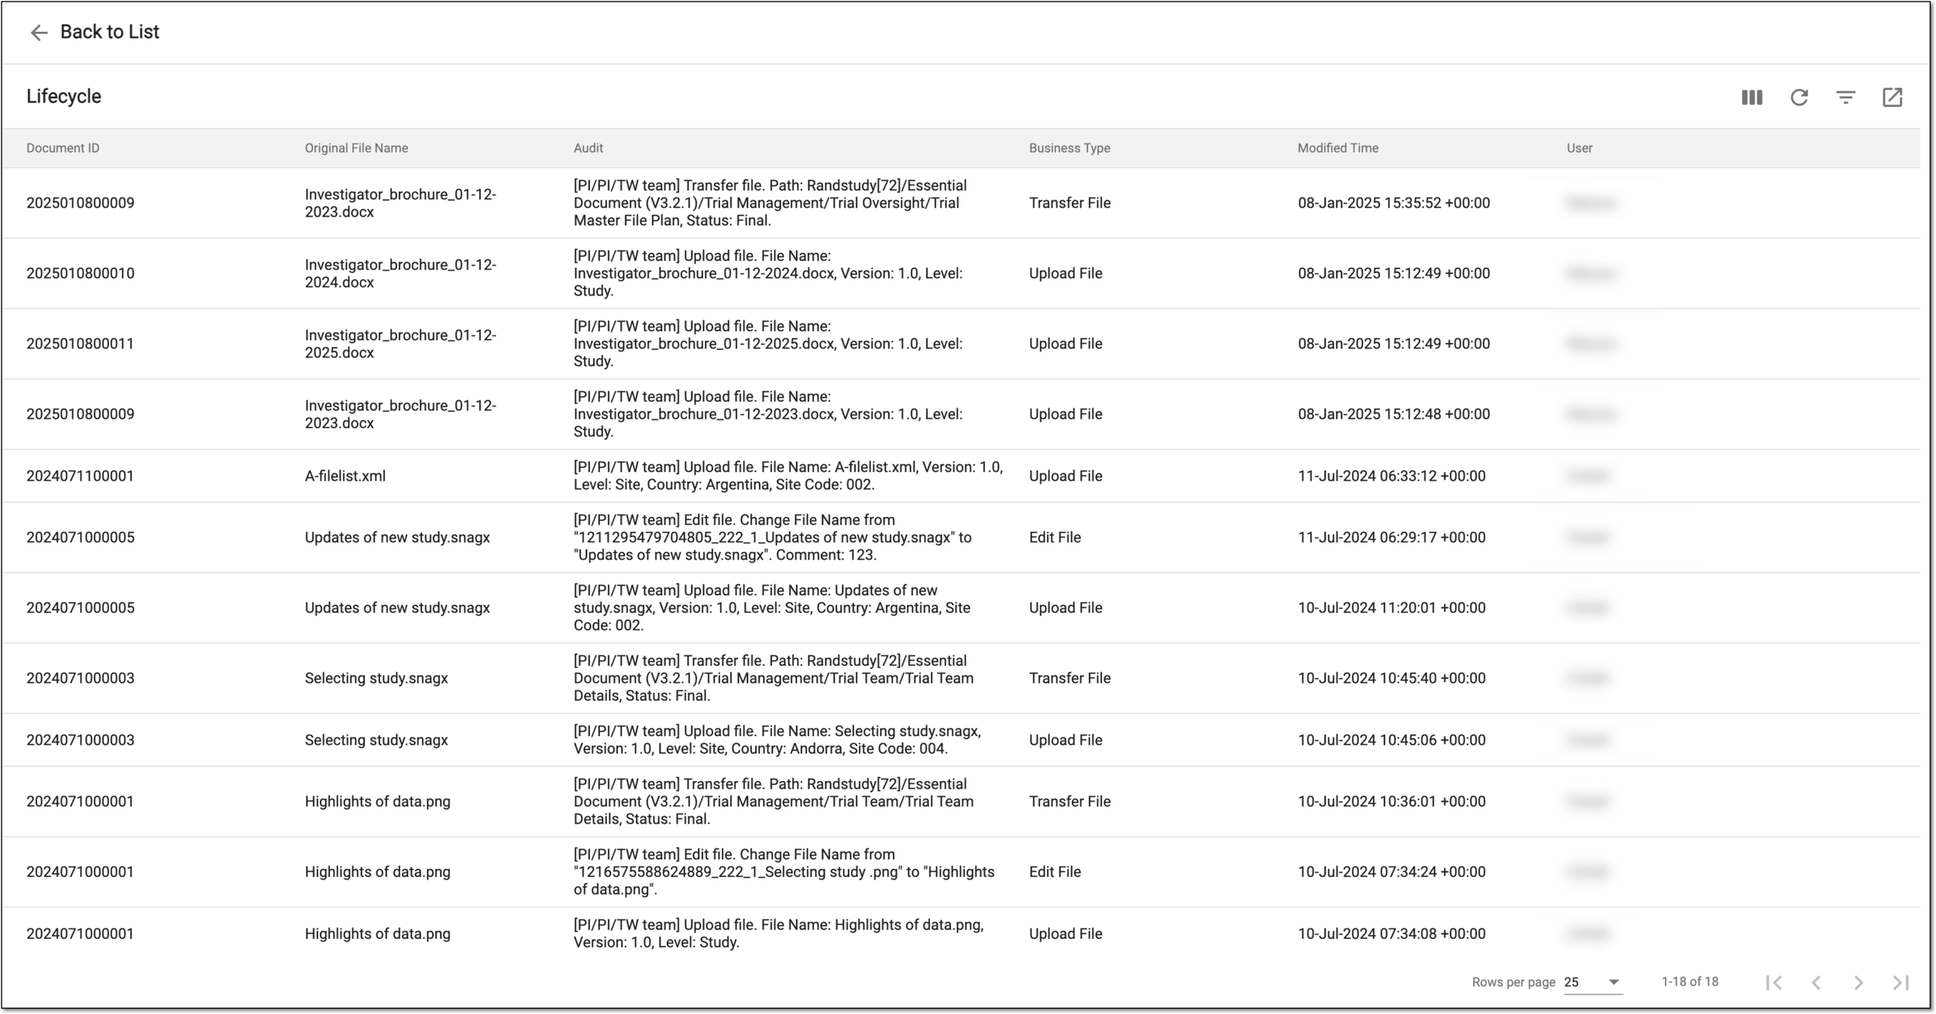Click the audit entry renaming to Highlights of data.png

tap(784, 872)
